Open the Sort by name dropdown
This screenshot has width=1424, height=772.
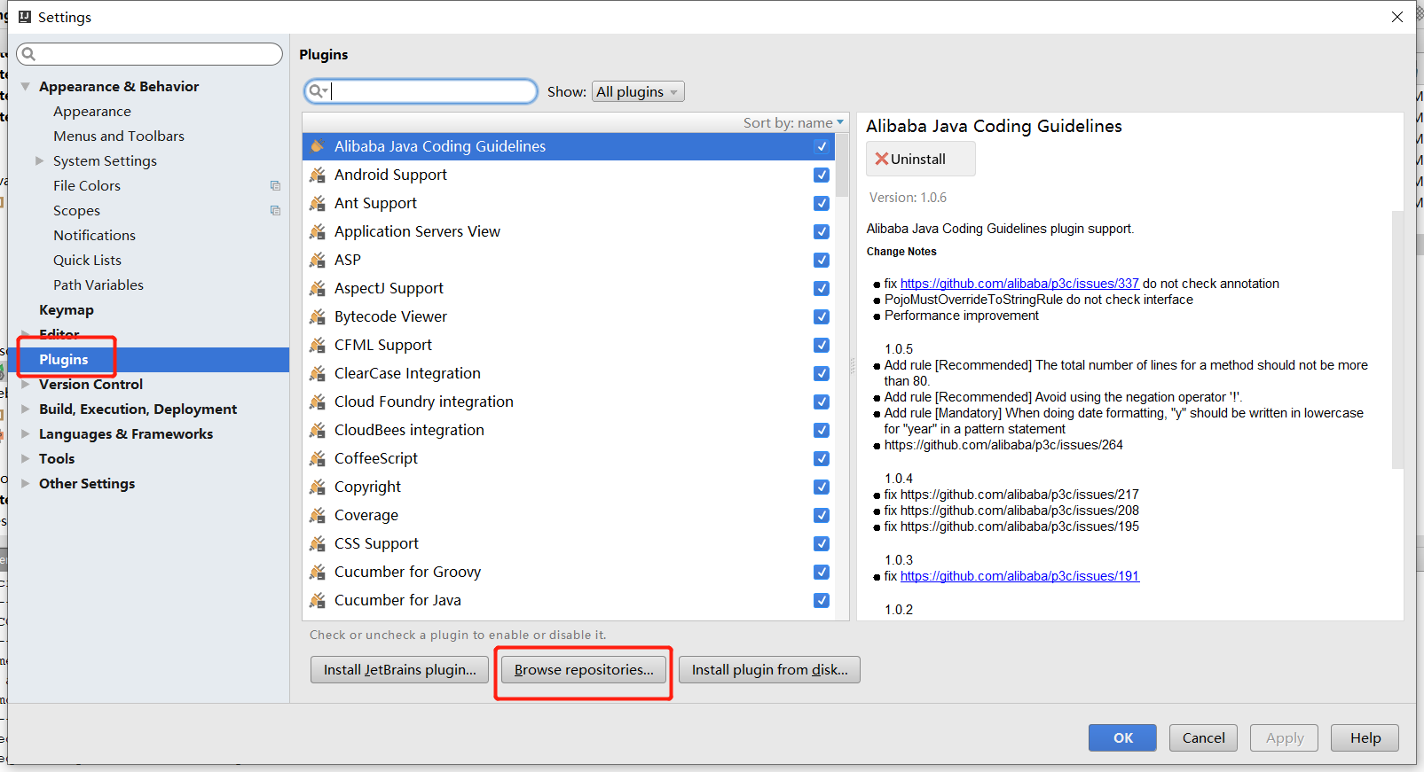point(793,123)
